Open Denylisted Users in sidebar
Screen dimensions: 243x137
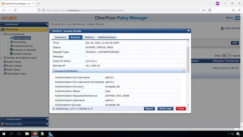tap(16, 73)
